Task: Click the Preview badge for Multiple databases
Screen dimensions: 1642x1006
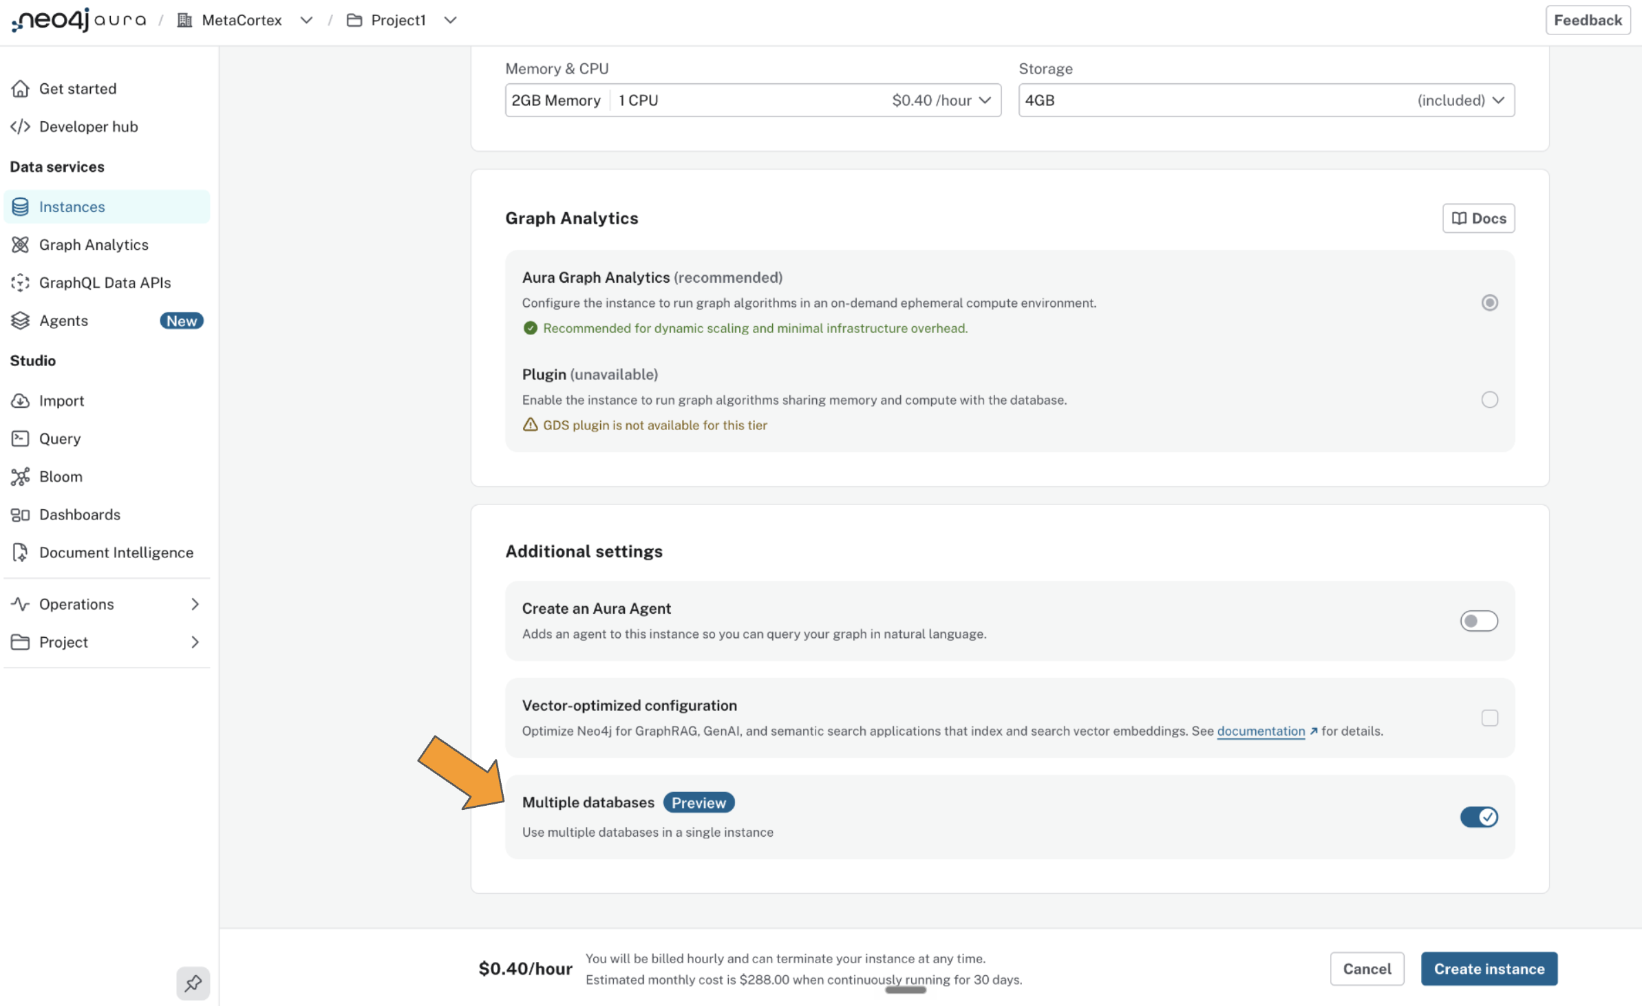Action: [x=699, y=802]
